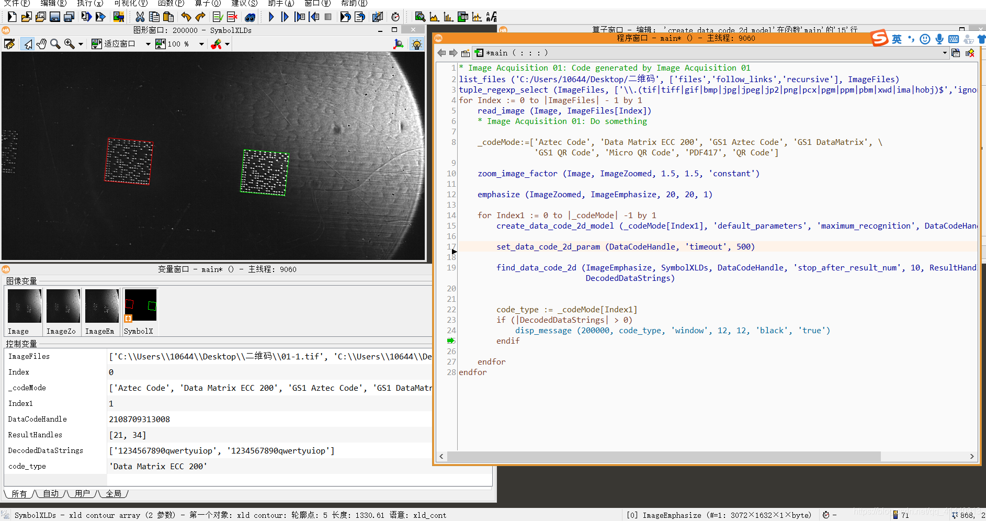Save the program with the floppy disk icon

coord(54,17)
